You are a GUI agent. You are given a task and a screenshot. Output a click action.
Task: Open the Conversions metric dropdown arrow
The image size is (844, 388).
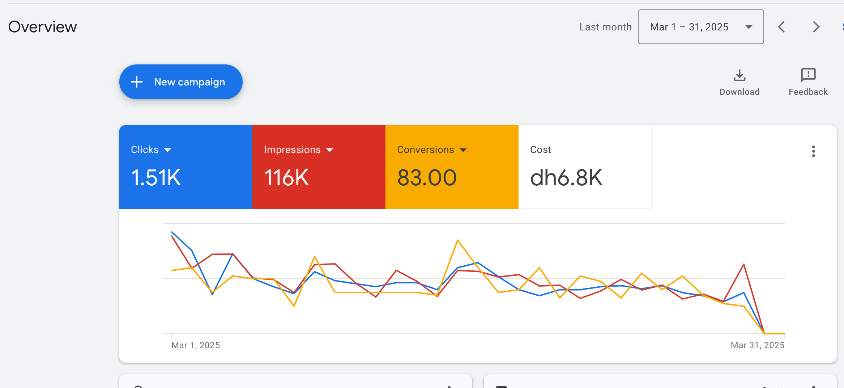463,150
